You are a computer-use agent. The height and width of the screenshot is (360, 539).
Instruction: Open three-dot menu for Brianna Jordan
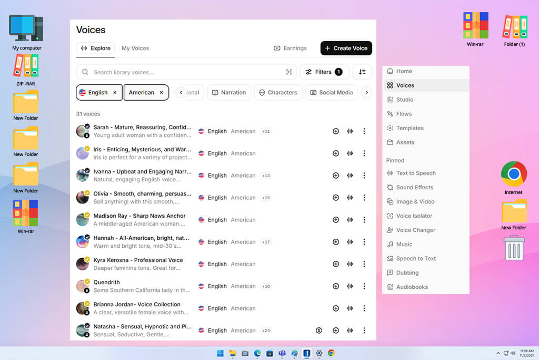pyautogui.click(x=364, y=308)
